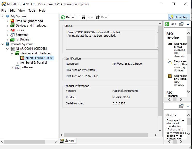Click the Hide Help button
This screenshot has width=192, height=149.
coord(179,17)
